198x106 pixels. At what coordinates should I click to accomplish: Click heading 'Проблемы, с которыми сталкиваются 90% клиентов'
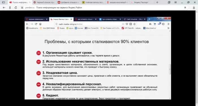tap(97, 42)
